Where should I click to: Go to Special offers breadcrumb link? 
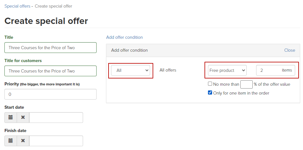(x=17, y=6)
